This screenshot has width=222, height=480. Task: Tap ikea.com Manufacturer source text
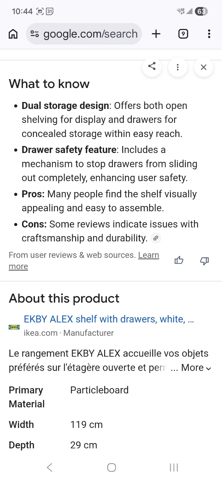click(69, 333)
